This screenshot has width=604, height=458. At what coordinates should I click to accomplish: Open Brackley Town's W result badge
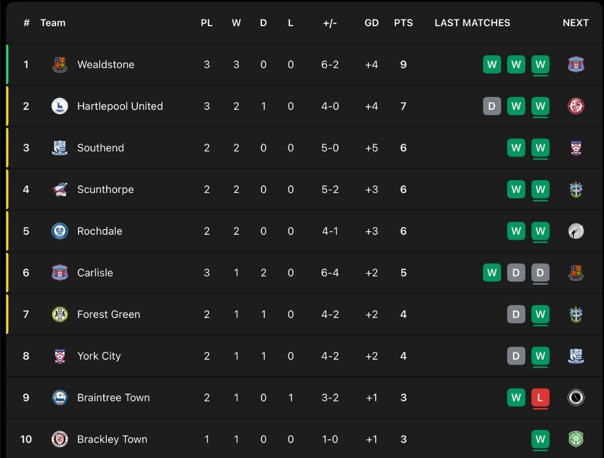coord(540,439)
